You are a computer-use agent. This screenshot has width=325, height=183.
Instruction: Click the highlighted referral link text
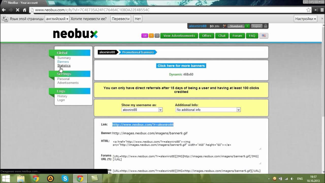143,125
